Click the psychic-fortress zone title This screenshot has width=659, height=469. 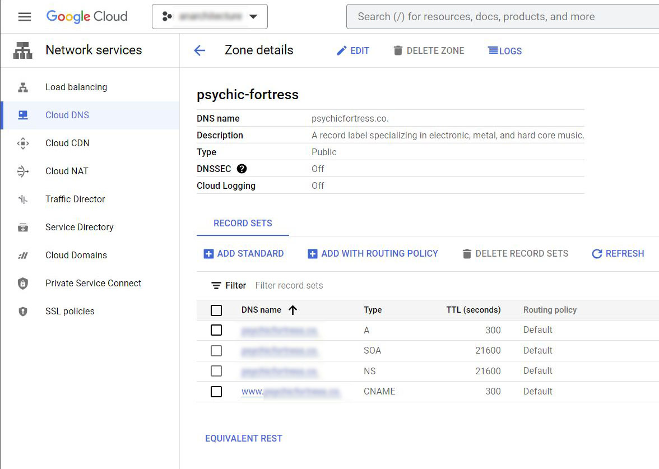[248, 95]
